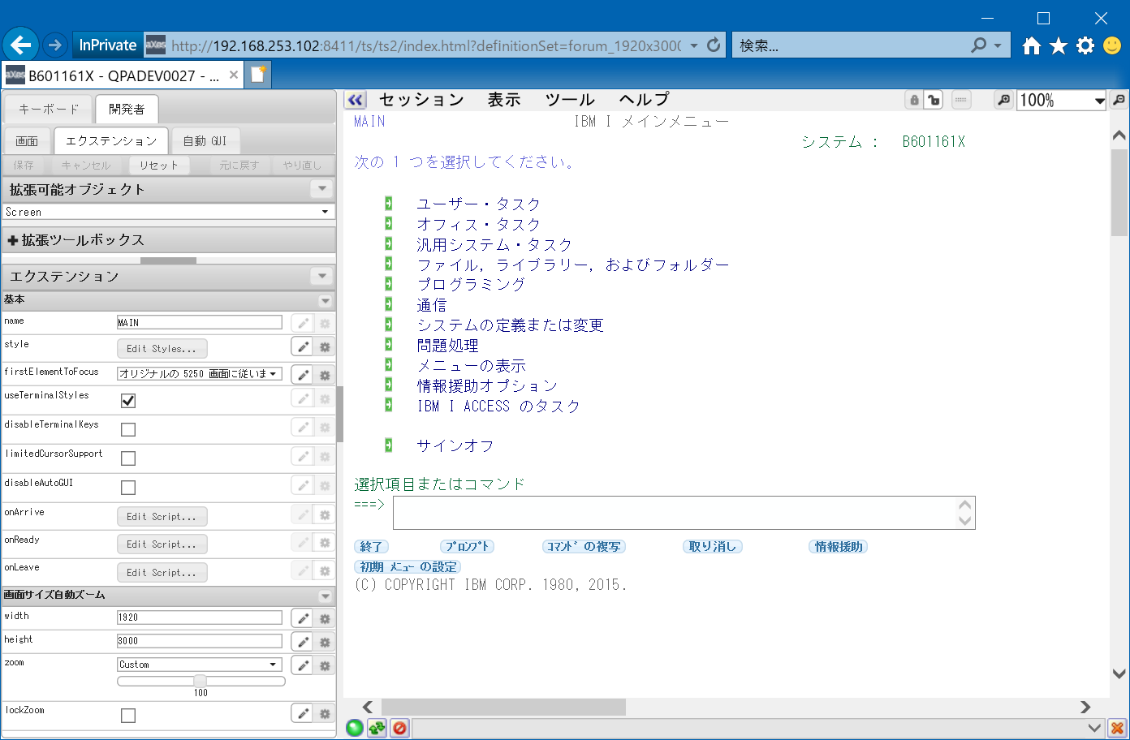Click red prohibited stop icon in status bar

tap(399, 728)
